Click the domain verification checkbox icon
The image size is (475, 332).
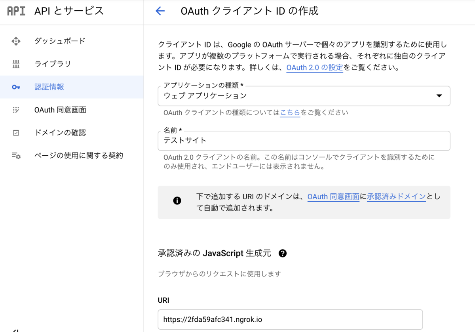(x=16, y=133)
